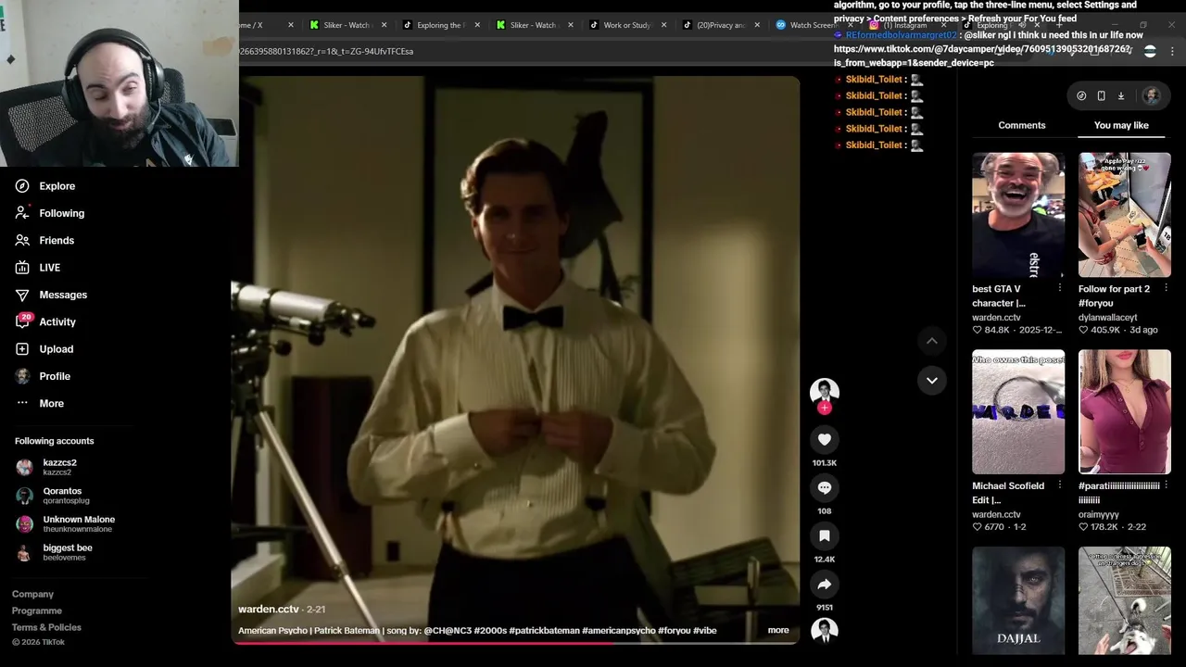Image resolution: width=1186 pixels, height=667 pixels.
Task: Open Profile from the sidebar
Action: 42,376
